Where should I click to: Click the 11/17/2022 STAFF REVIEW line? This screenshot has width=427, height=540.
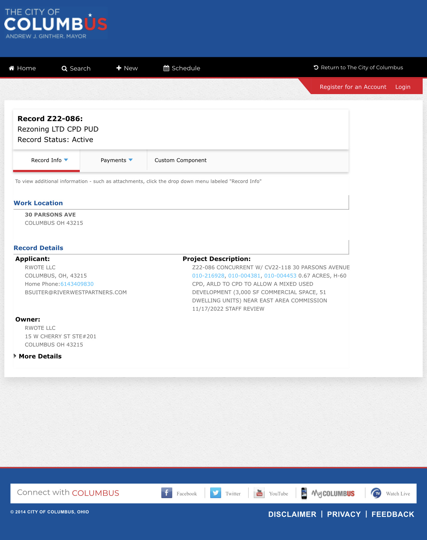click(x=228, y=309)
